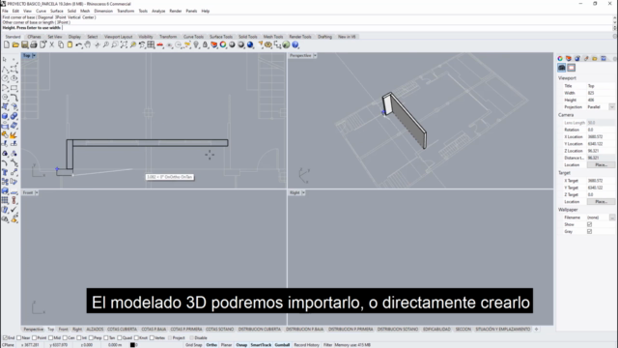
Task: Toggle the Knot osnap checkbox
Action: [x=136, y=337]
